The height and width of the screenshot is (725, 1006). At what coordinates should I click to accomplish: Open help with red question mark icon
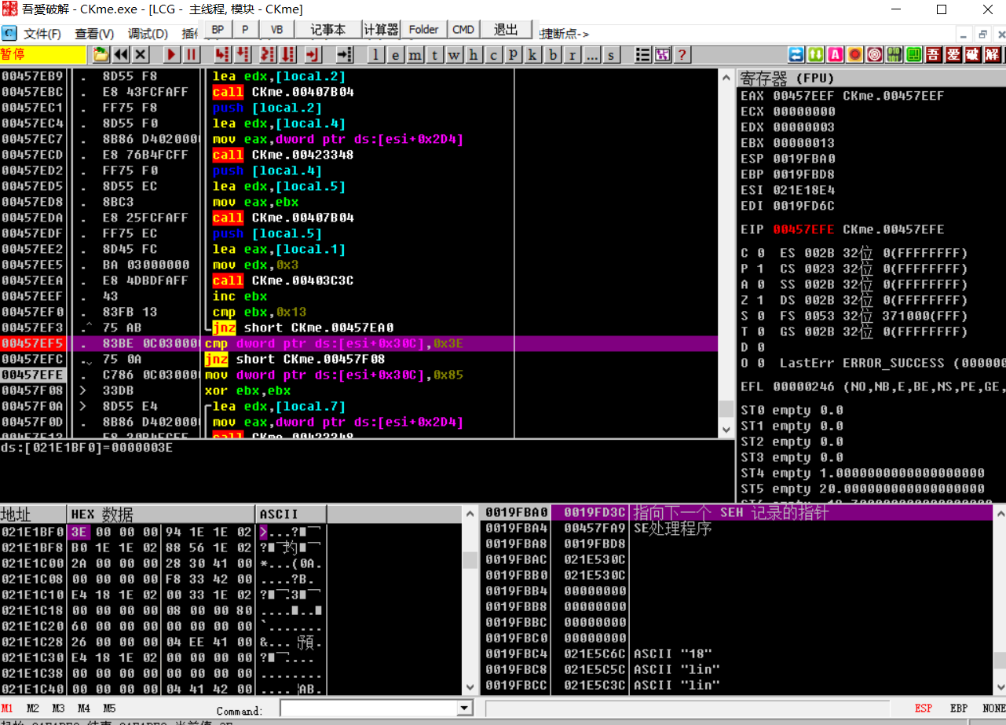[x=682, y=54]
